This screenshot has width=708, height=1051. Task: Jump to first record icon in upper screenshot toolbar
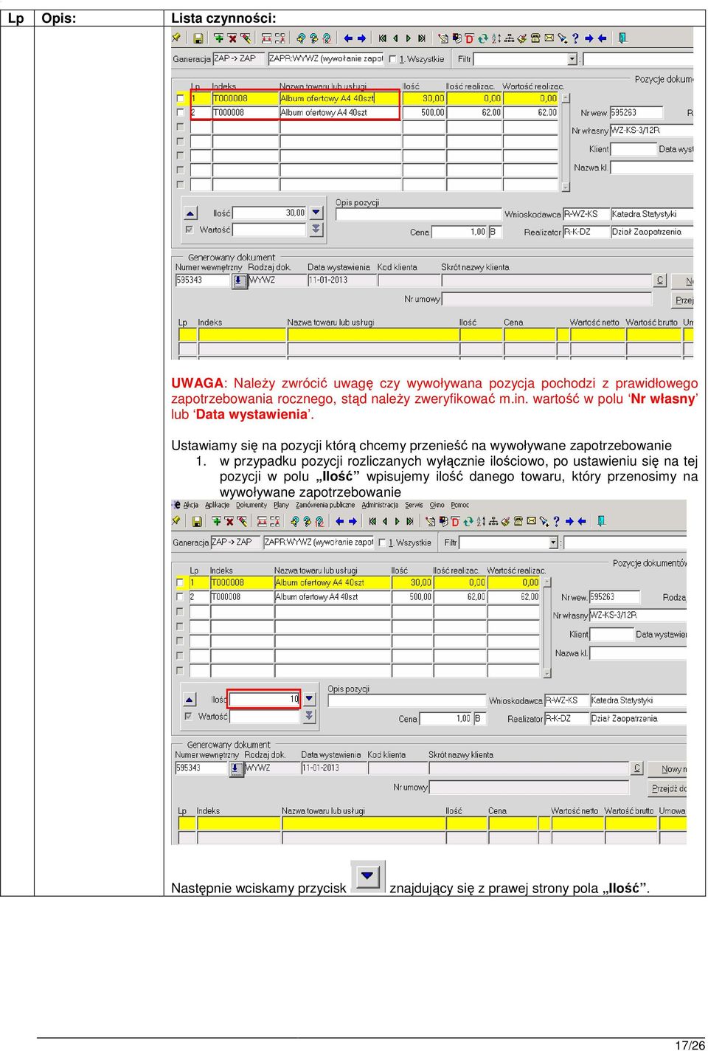click(382, 38)
